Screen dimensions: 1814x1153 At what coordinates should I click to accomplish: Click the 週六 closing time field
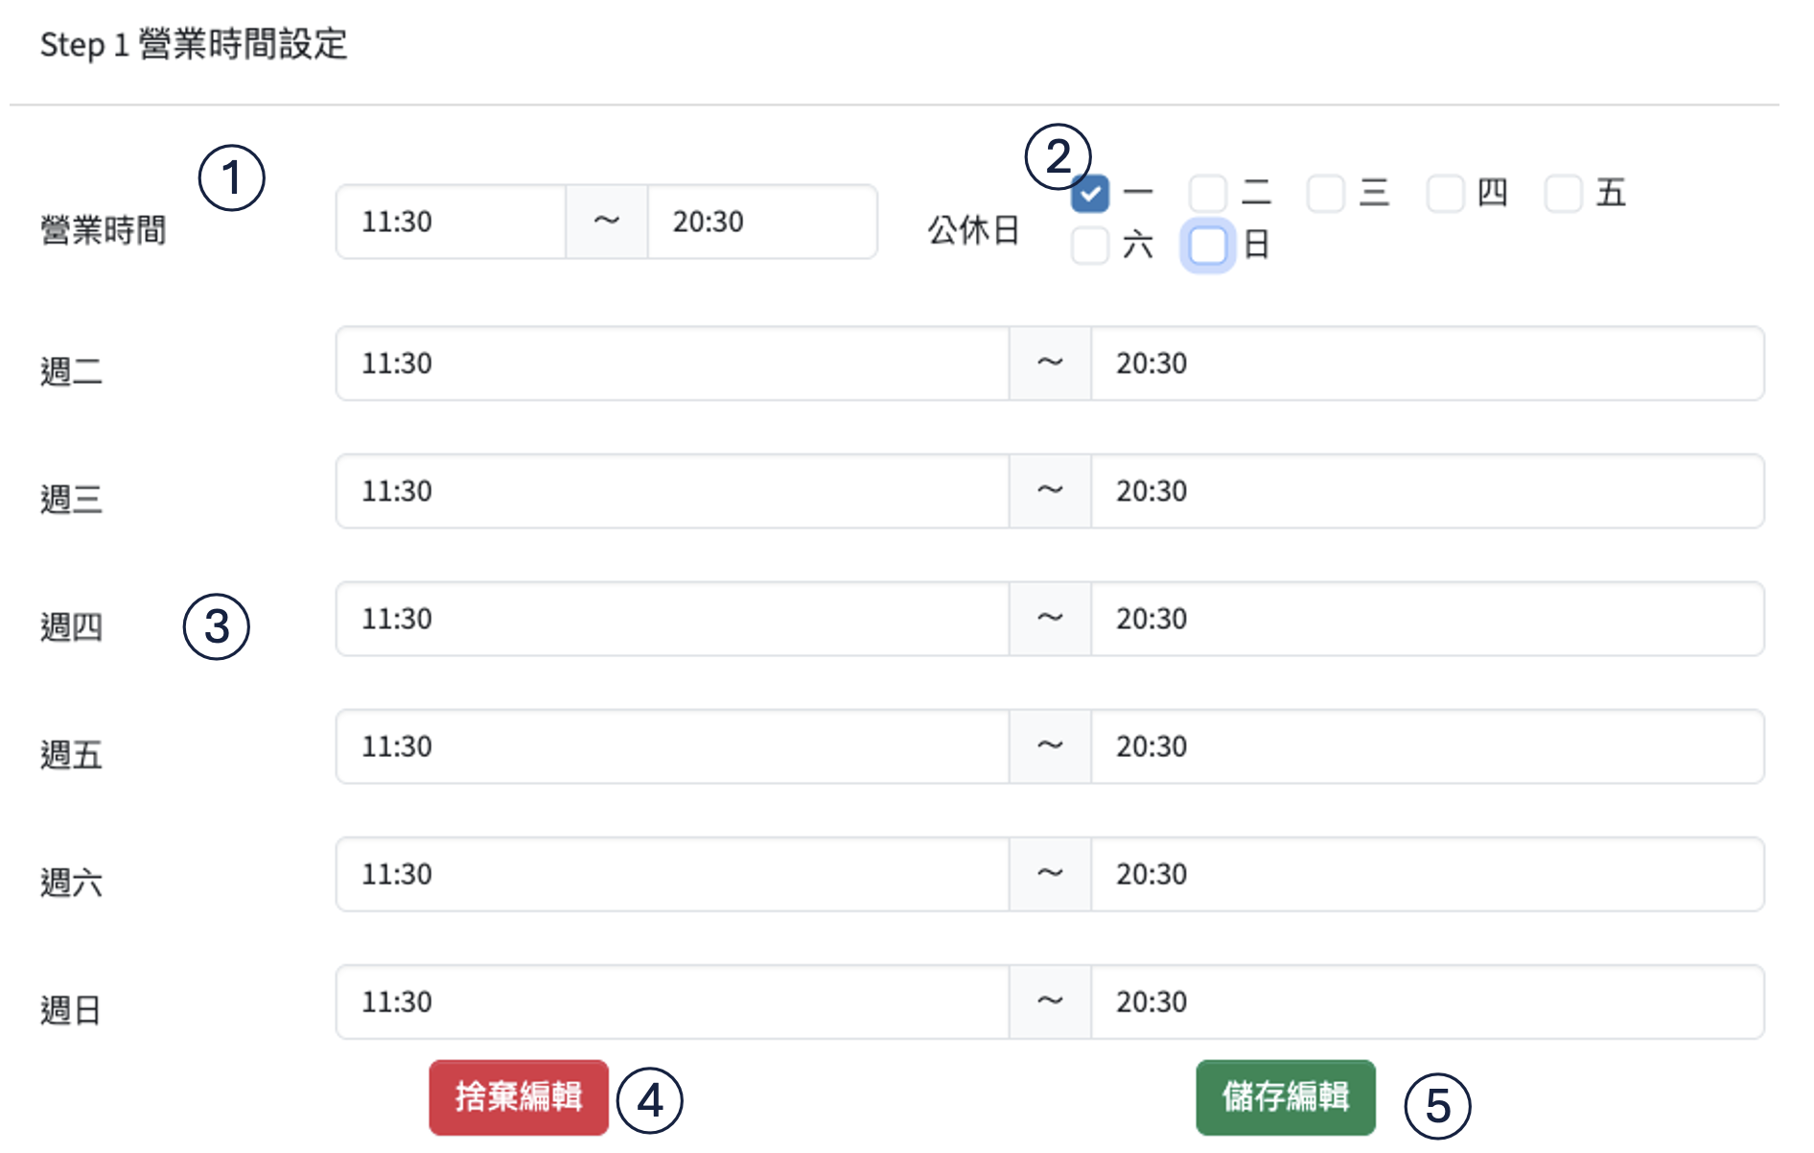[1427, 874]
